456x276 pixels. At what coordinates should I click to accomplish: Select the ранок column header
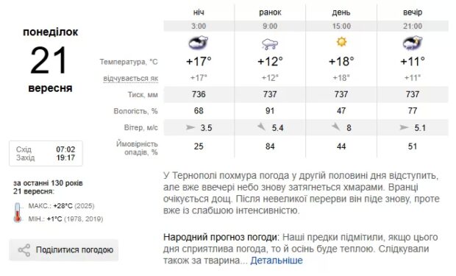(x=270, y=13)
